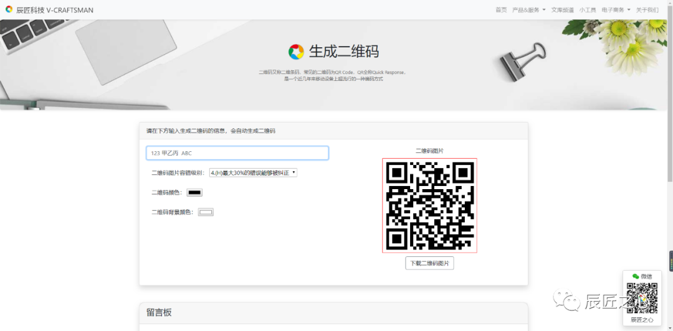Pick the black 二维码颜色 color swatch
Image resolution: width=673 pixels, height=331 pixels.
(194, 192)
